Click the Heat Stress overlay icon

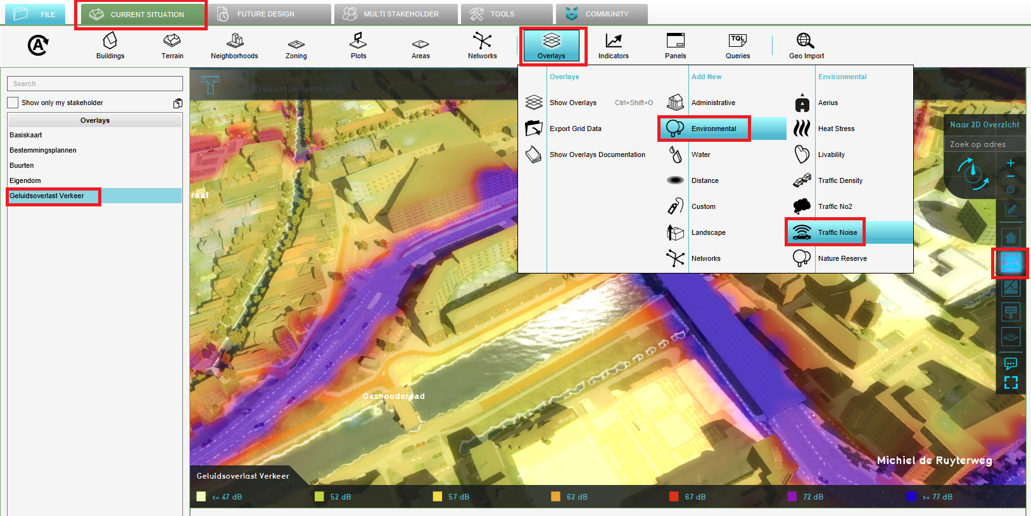802,129
